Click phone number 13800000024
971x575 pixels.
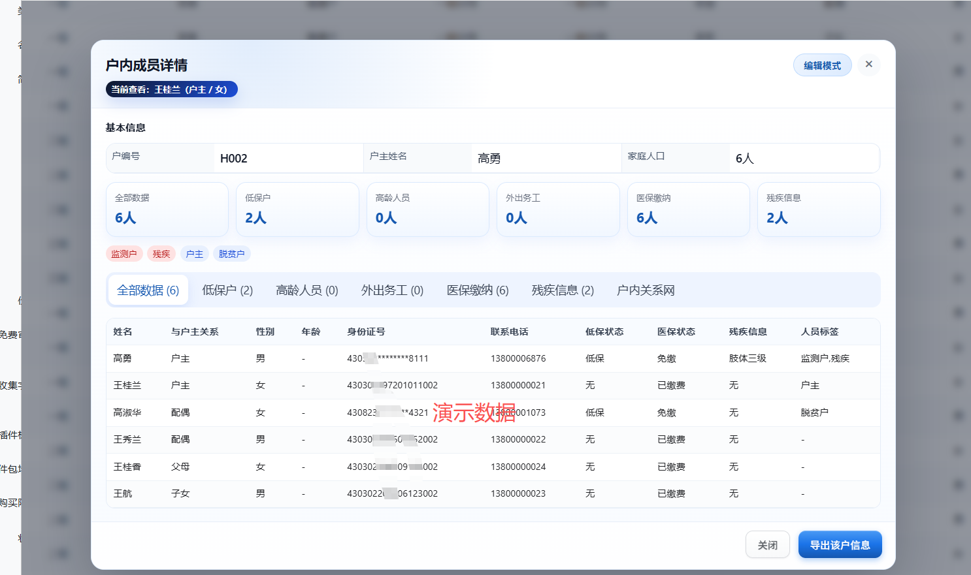[x=518, y=467]
